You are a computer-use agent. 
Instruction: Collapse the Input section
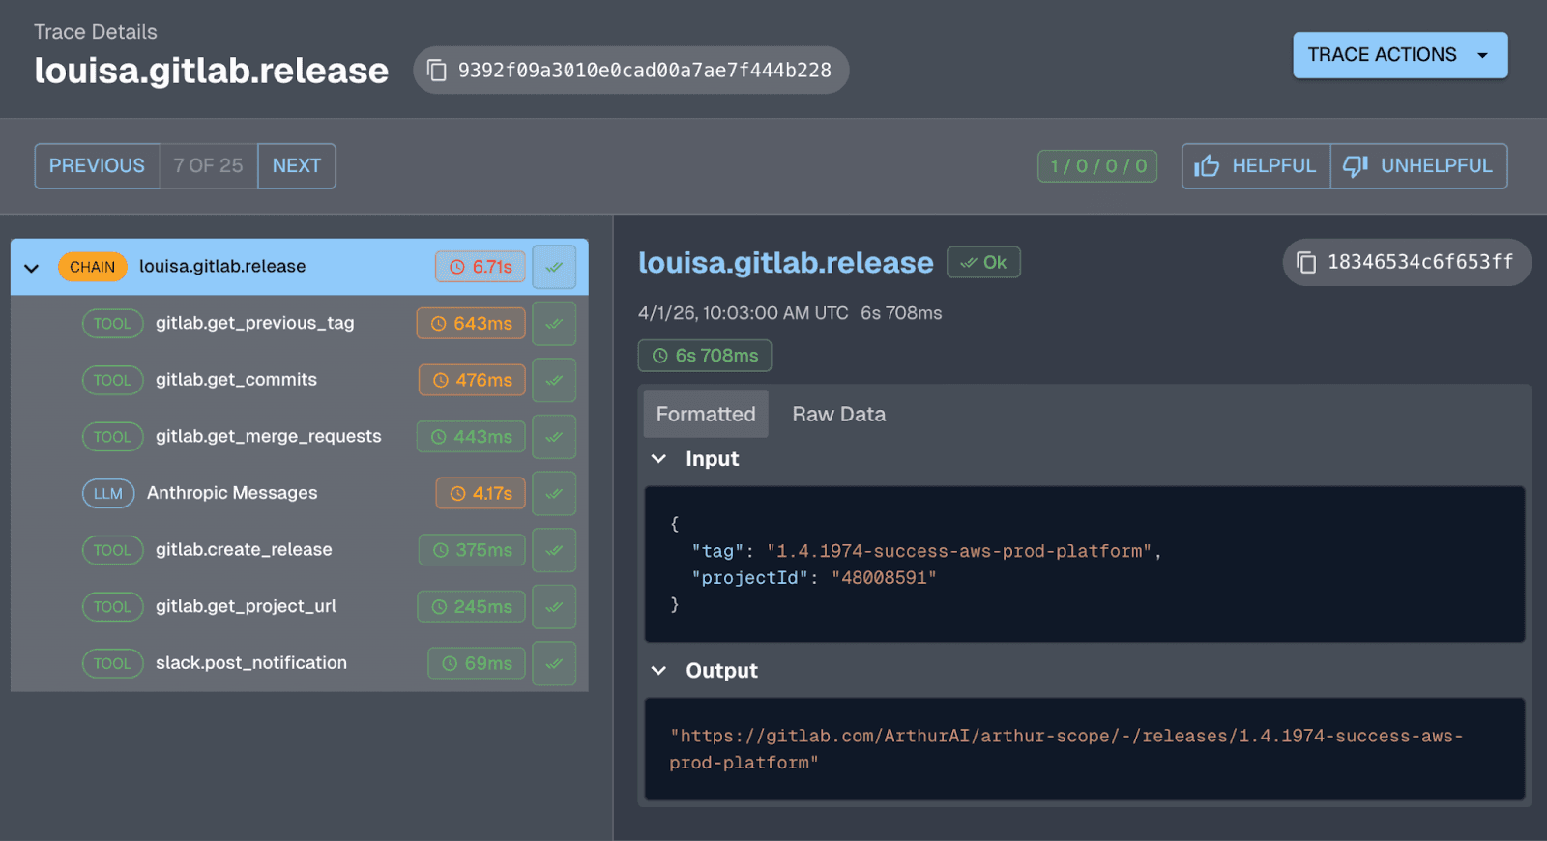(659, 459)
